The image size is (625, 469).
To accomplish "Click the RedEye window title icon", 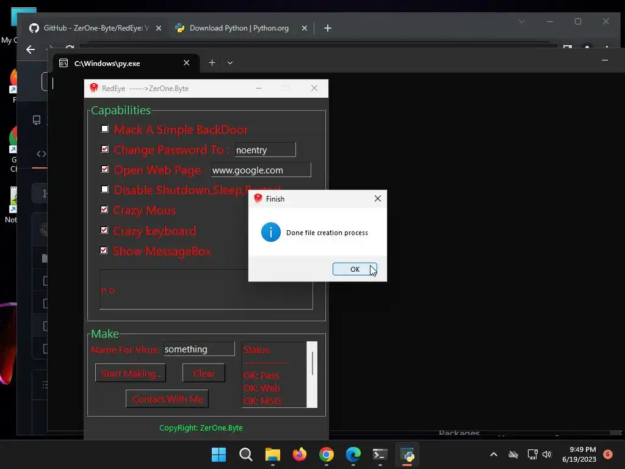I will tap(94, 88).
